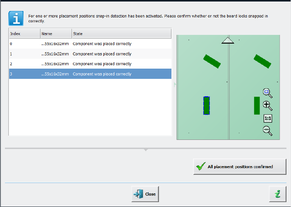Sort the list by Name column
The width and height of the screenshot is (291, 207).
(x=56, y=34)
